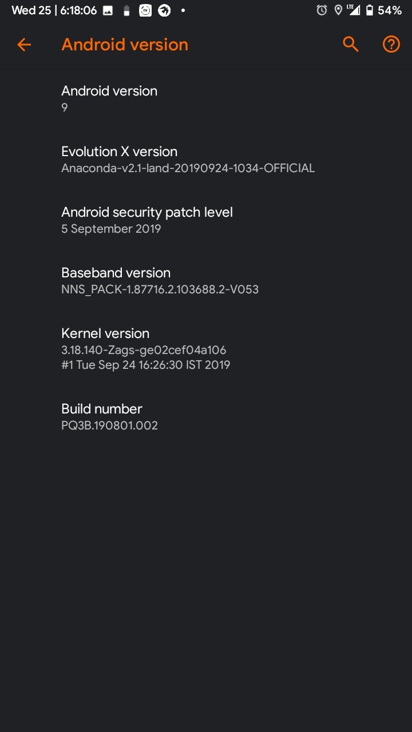This screenshot has height=732, width=412.
Task: Tap the Android version page title
Action: [125, 45]
